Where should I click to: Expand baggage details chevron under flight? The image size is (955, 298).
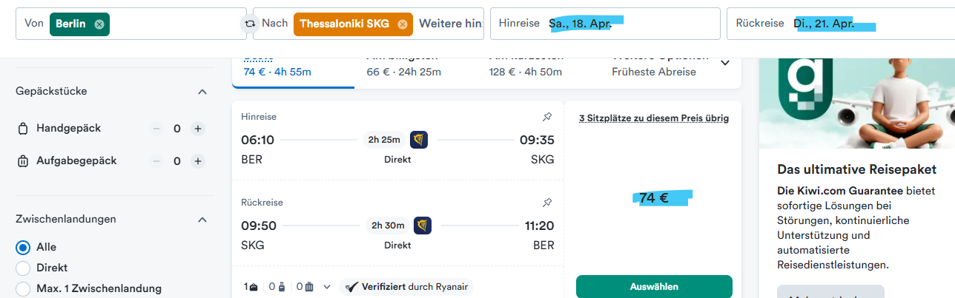(x=327, y=287)
